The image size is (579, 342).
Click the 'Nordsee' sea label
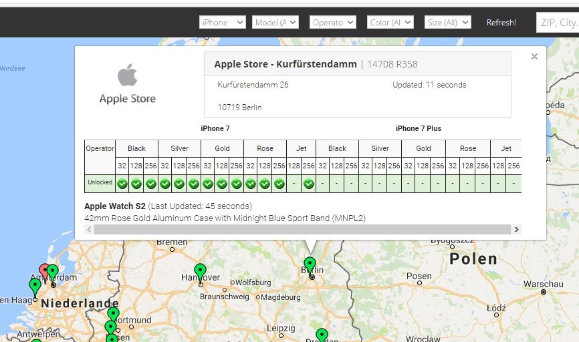(x=13, y=68)
